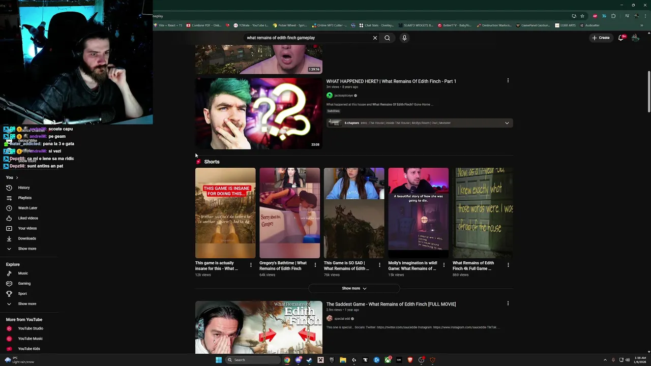Open Brave browser from the taskbar
Image resolution: width=651 pixels, height=366 pixels.
410,360
